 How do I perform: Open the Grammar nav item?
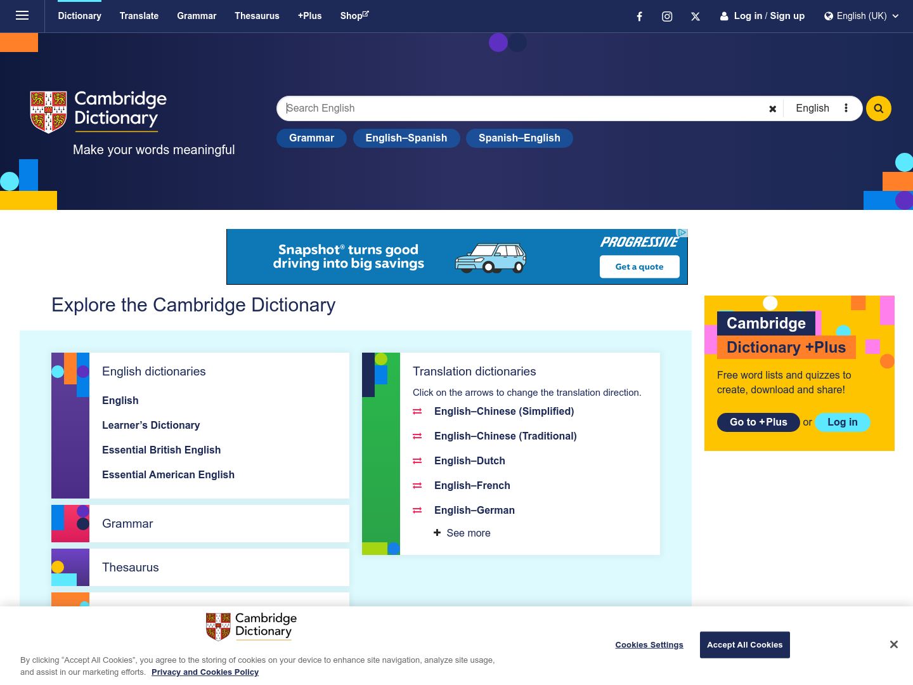197,16
